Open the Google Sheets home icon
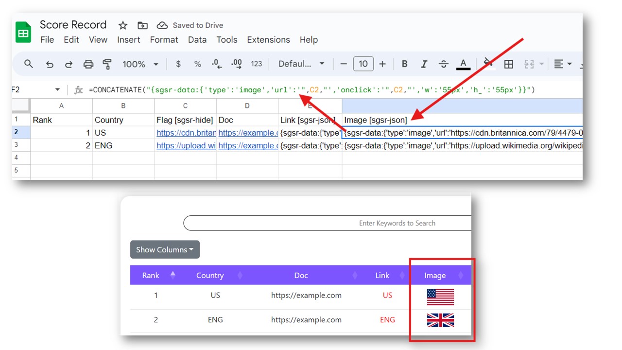Image resolution: width=622 pixels, height=350 pixels. pyautogui.click(x=23, y=32)
